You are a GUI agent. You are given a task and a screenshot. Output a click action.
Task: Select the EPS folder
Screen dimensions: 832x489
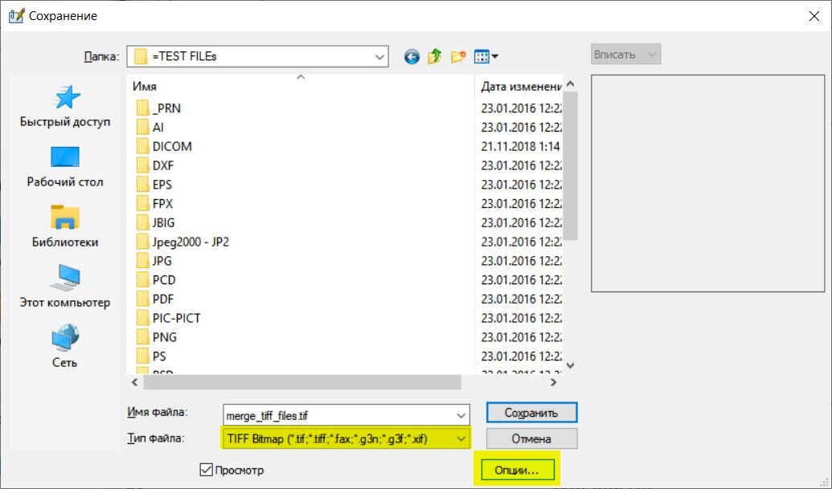[154, 185]
